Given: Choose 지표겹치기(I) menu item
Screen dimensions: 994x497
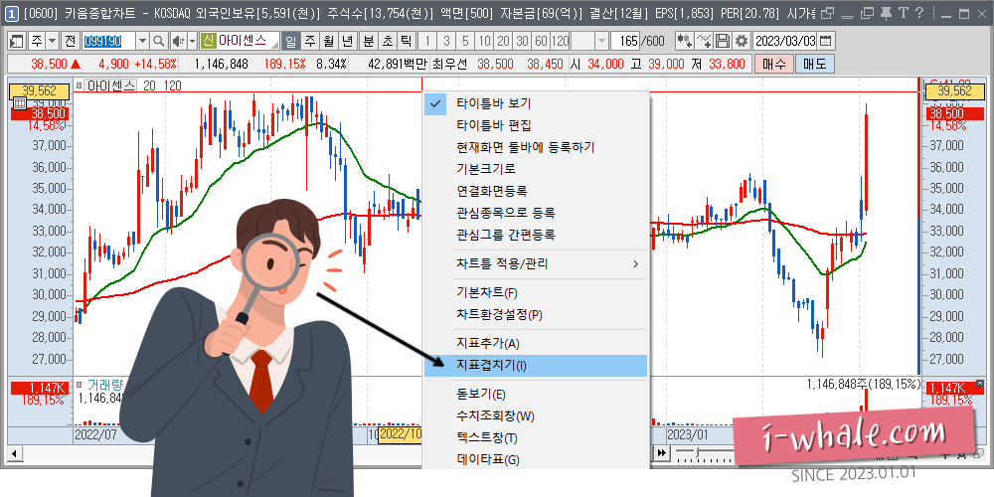Looking at the screenshot, I should tap(536, 365).
